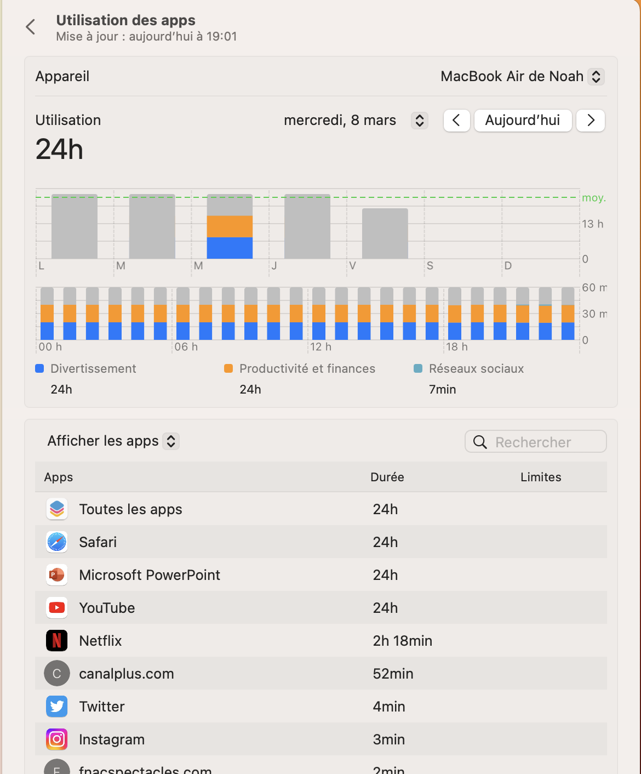
Task: Select the Divertissement legend entry
Action: click(85, 368)
